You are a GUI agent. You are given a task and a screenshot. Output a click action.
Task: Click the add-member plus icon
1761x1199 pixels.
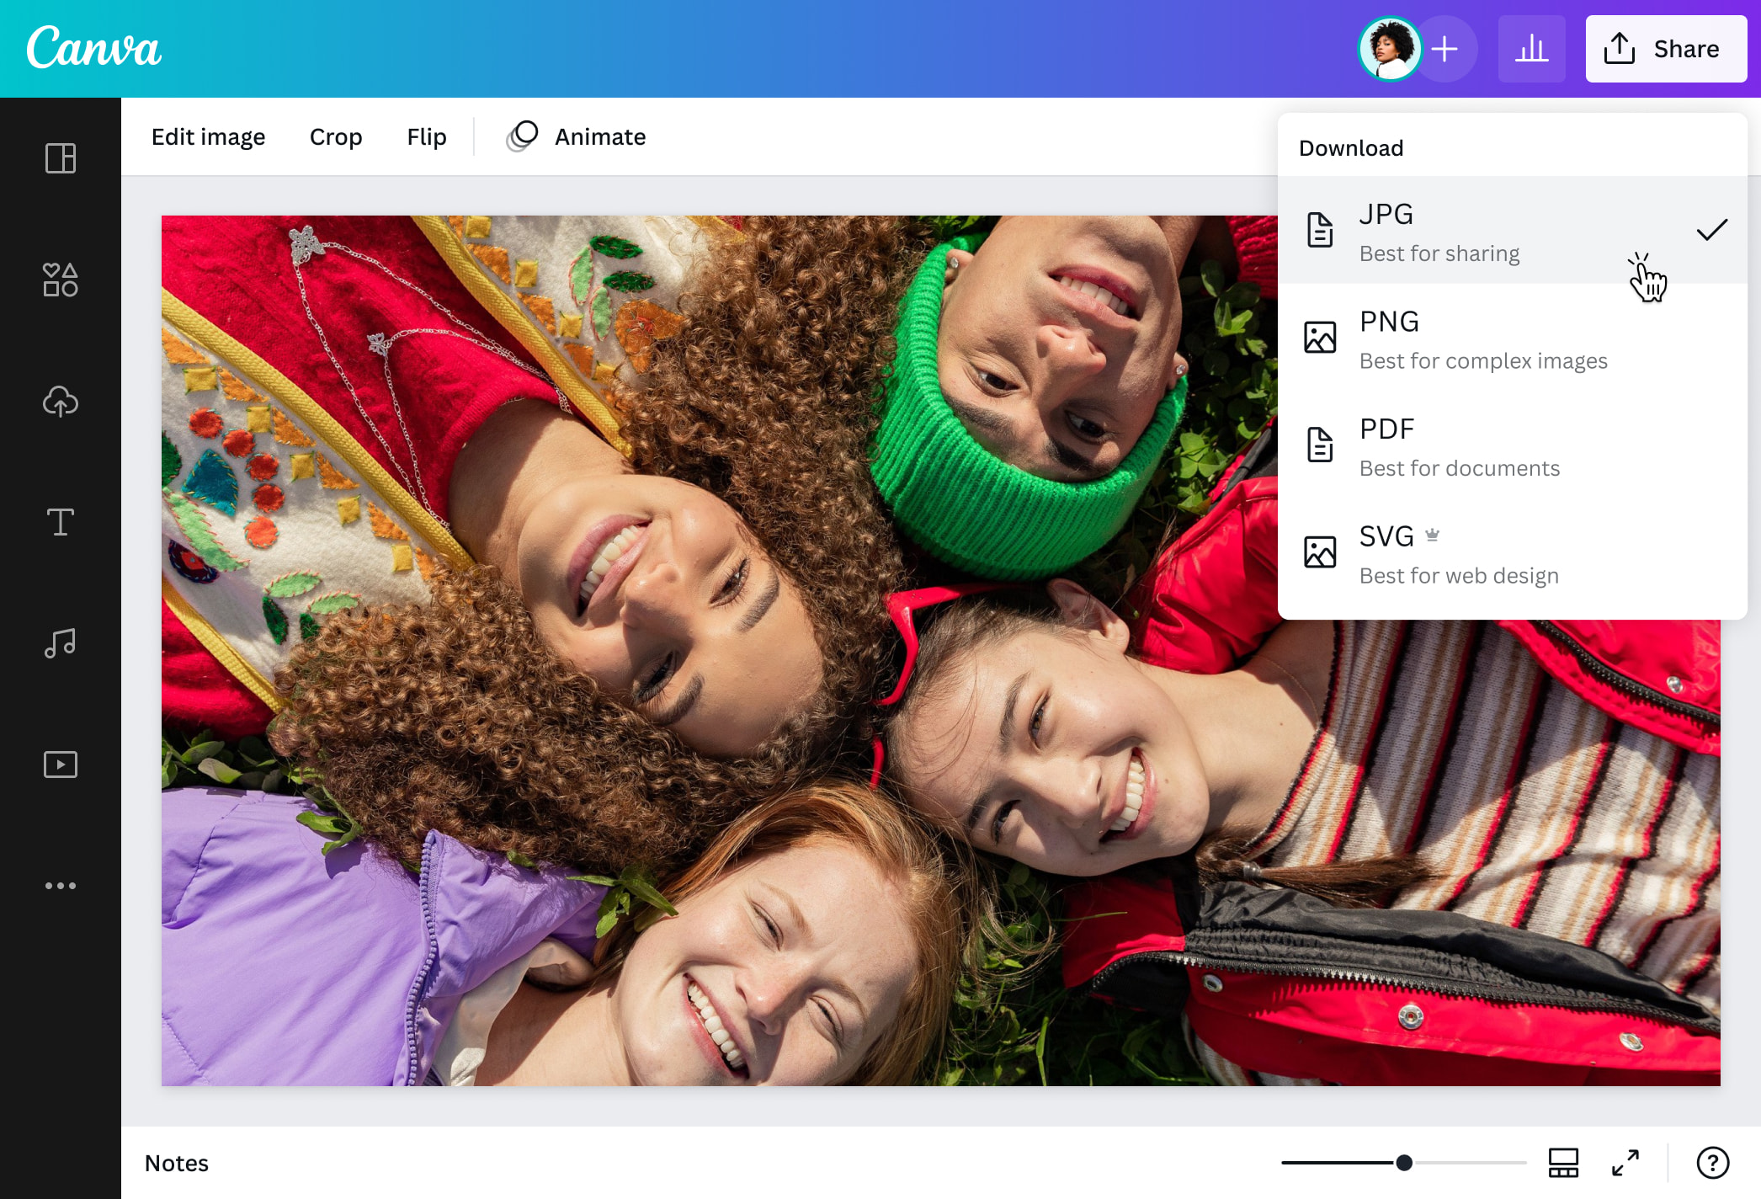(x=1445, y=48)
